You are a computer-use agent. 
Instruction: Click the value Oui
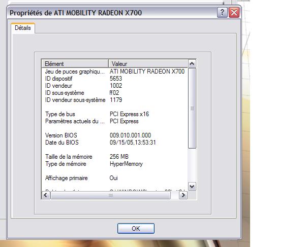(113, 178)
